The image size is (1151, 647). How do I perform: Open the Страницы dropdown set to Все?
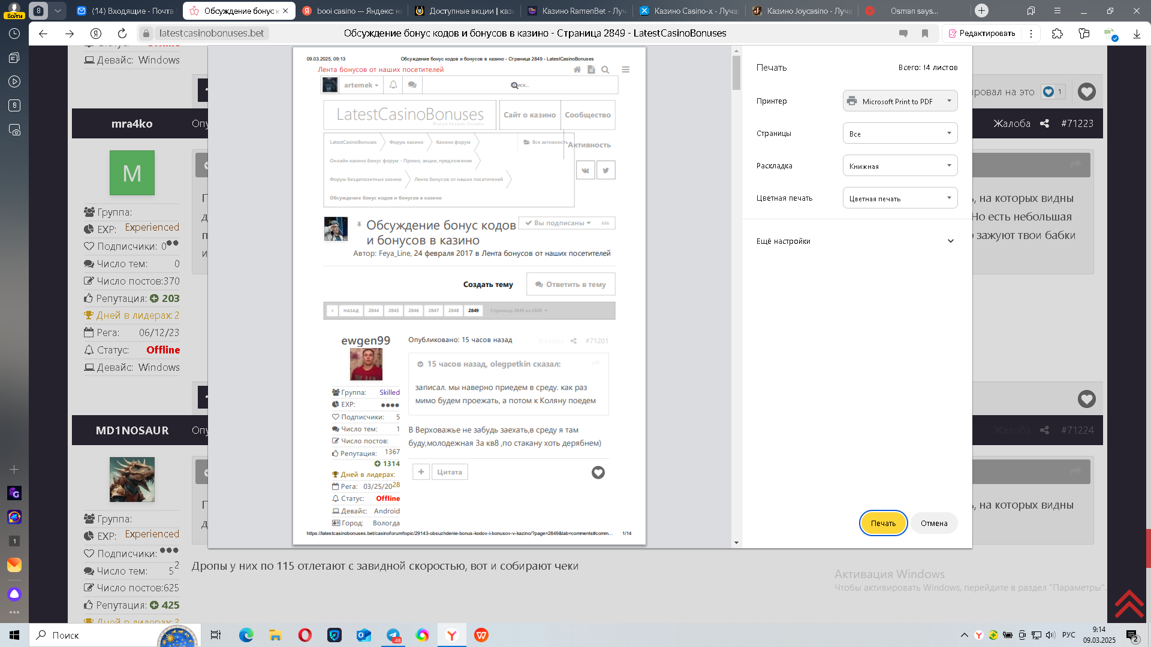pyautogui.click(x=900, y=134)
